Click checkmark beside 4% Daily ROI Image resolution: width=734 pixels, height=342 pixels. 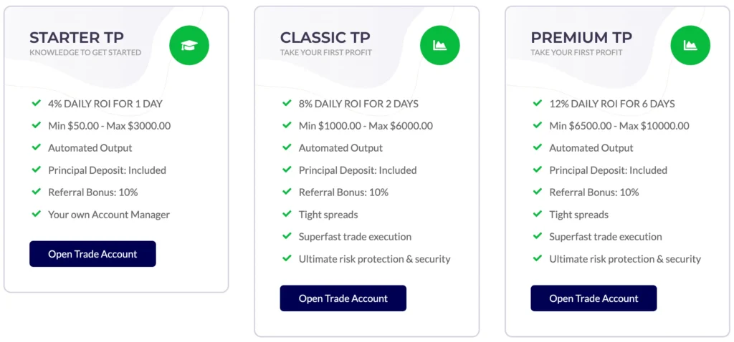click(x=37, y=104)
